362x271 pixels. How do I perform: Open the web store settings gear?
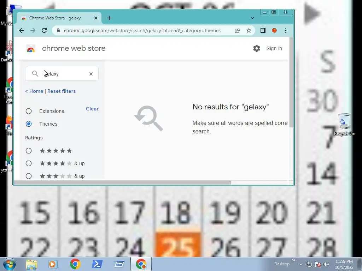click(257, 48)
